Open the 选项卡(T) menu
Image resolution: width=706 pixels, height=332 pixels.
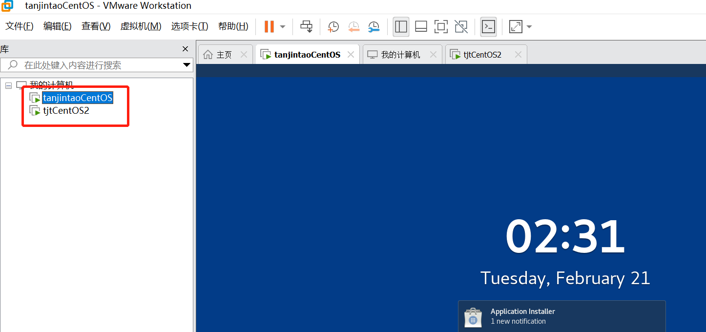[190, 26]
